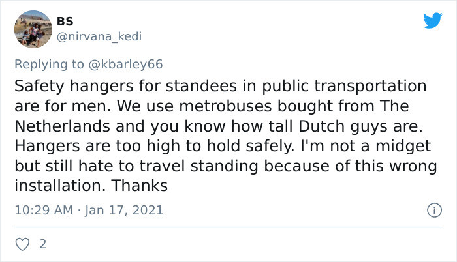The width and height of the screenshot is (457, 262).
Task: Click the like count number 2
Action: [43, 245]
